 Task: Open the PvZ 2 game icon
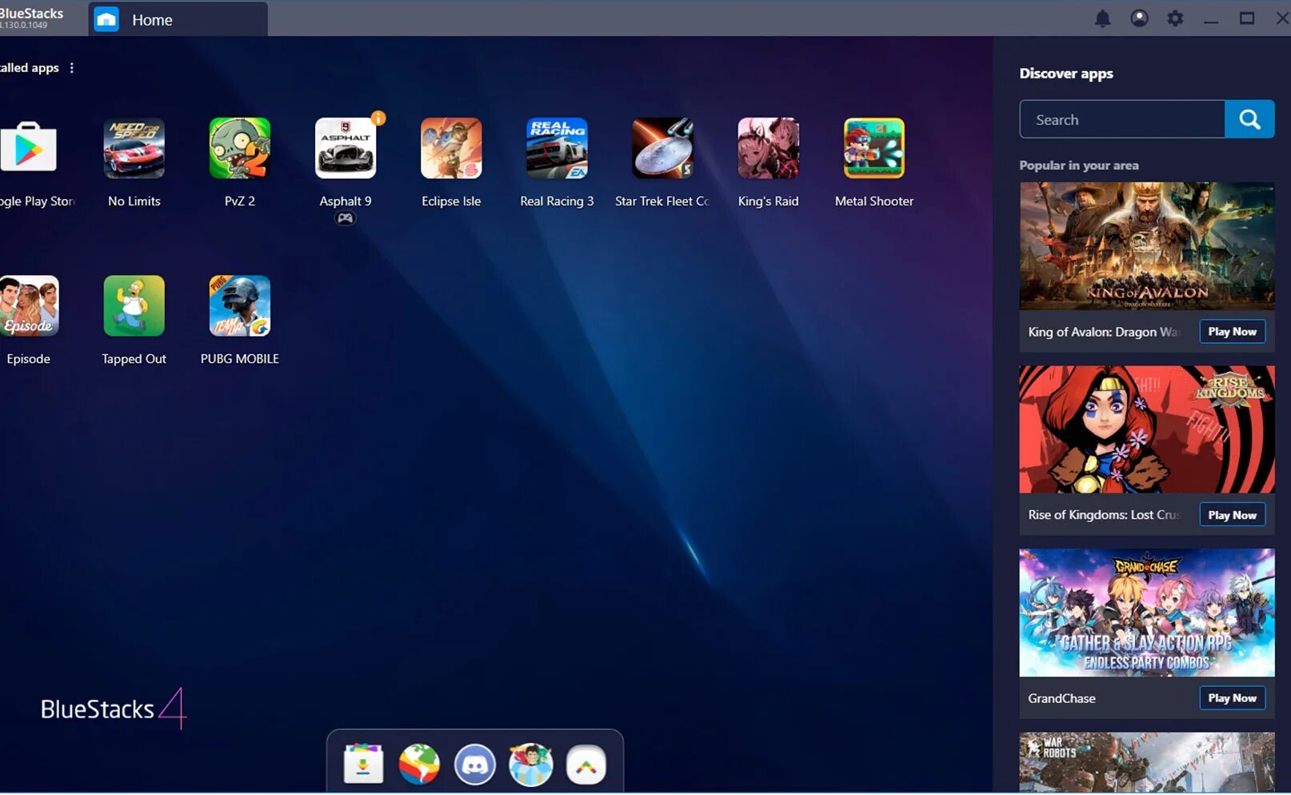tap(240, 148)
